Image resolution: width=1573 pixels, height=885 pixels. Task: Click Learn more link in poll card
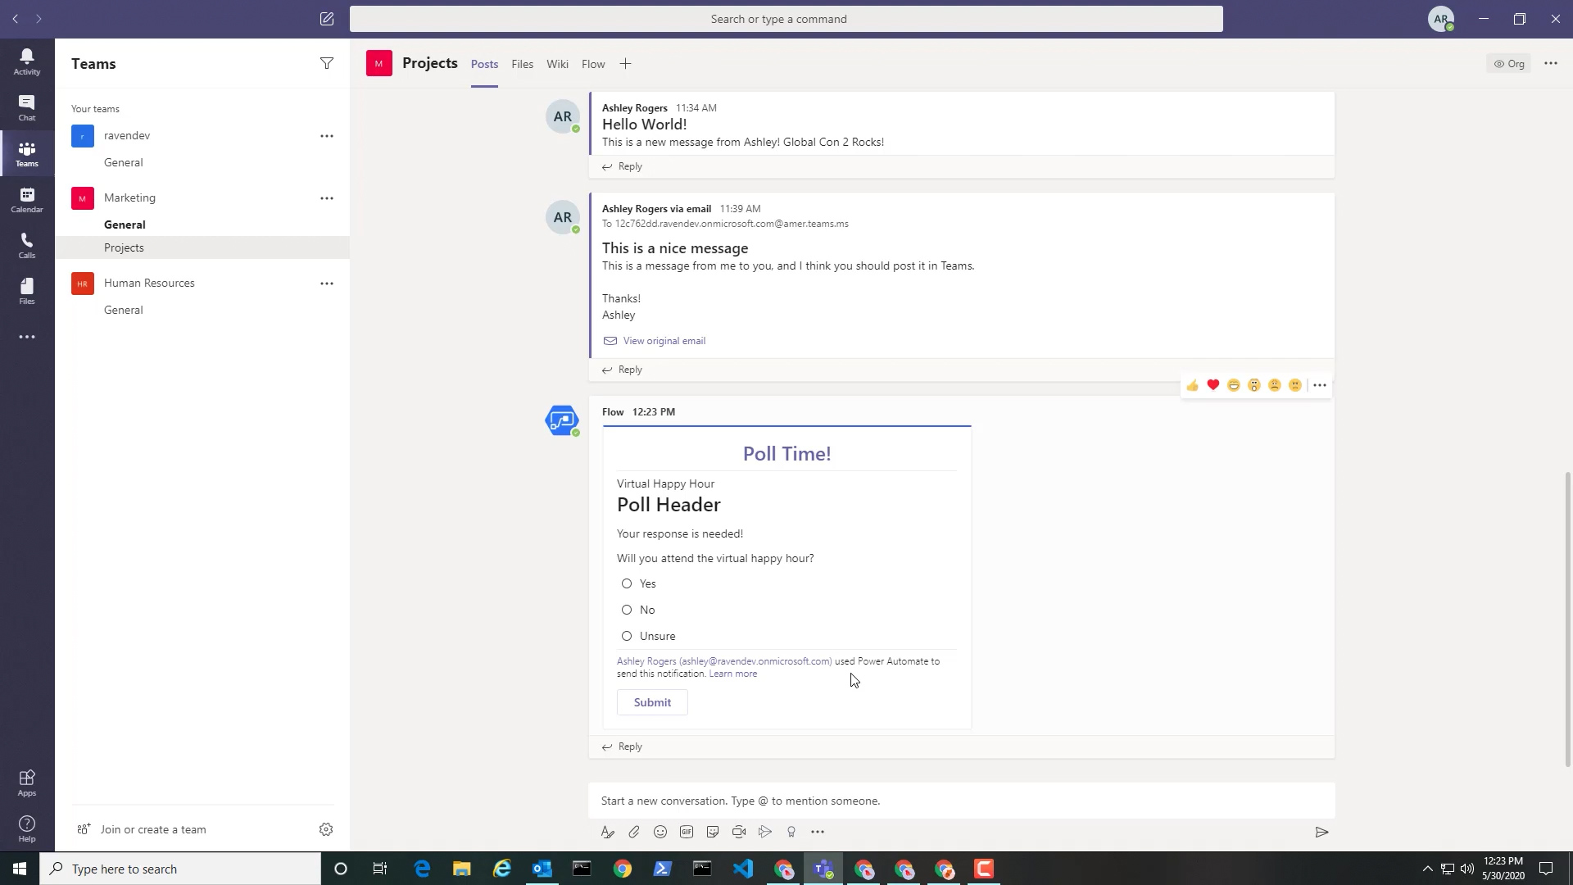(x=732, y=674)
